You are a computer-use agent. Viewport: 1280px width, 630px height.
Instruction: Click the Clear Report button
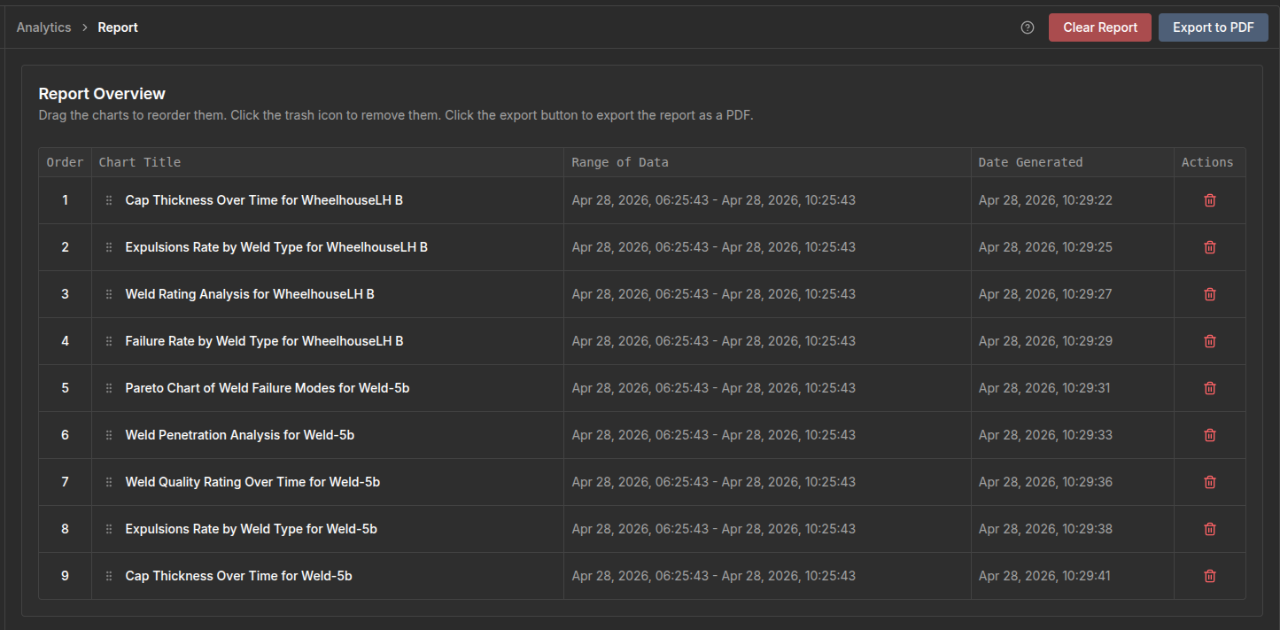click(x=1100, y=27)
